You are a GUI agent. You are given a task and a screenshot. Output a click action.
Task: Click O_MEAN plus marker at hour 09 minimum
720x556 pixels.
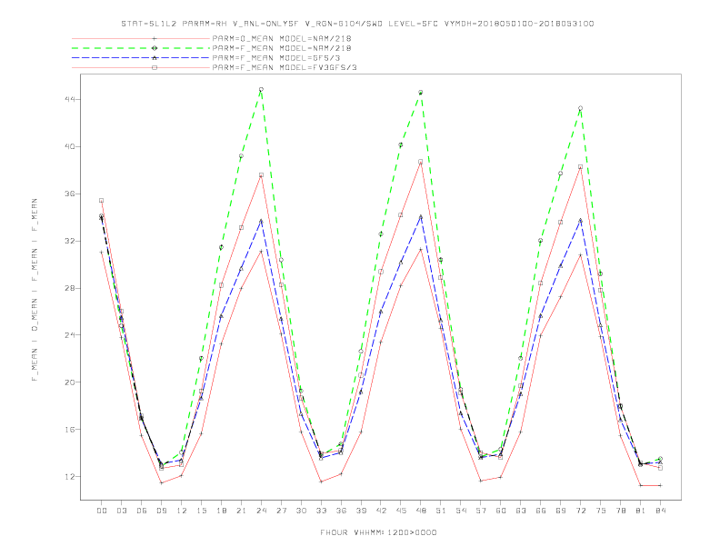click(x=161, y=482)
